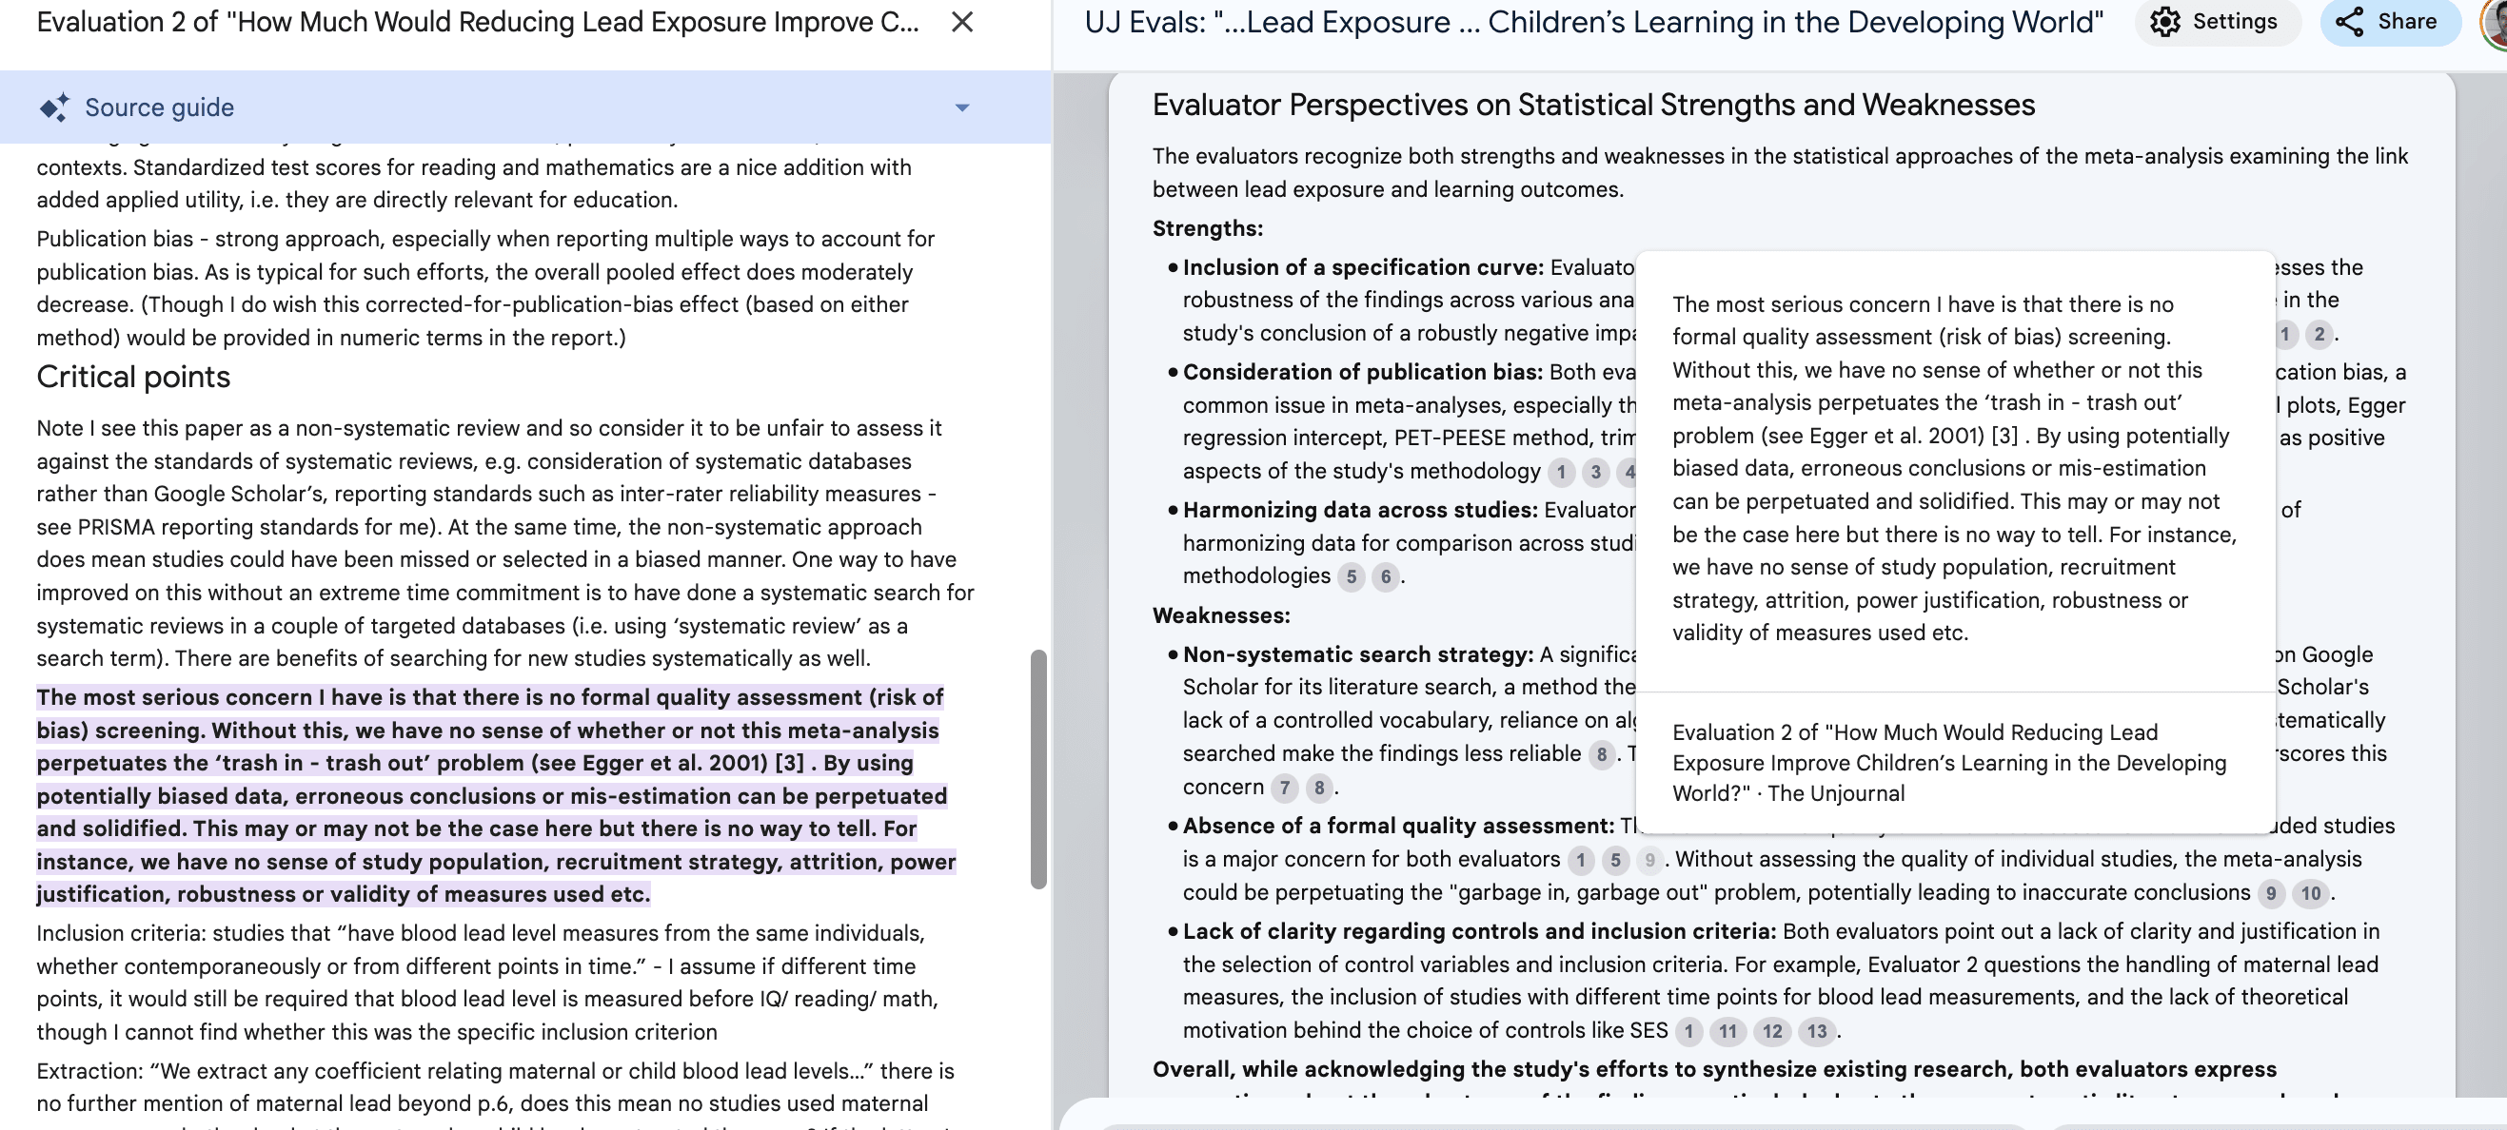Click source title in the citation popup

click(1948, 763)
